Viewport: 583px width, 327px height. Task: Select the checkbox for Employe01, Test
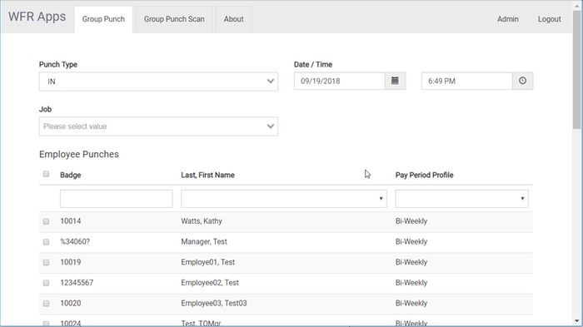tap(46, 262)
